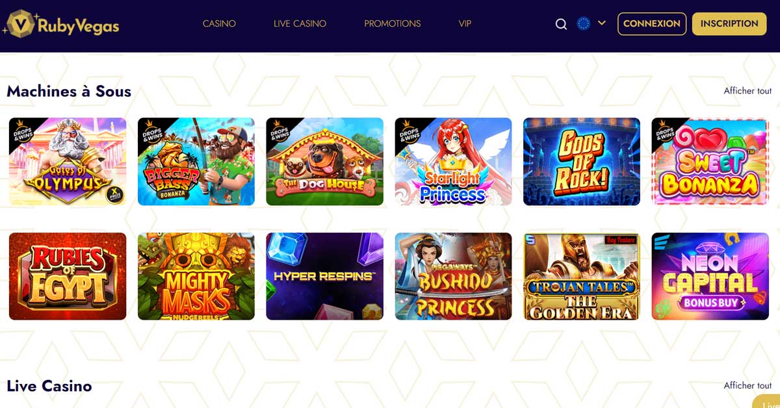Show all Live Casino via Afficher tout
Image resolution: width=780 pixels, height=408 pixels.
click(747, 385)
